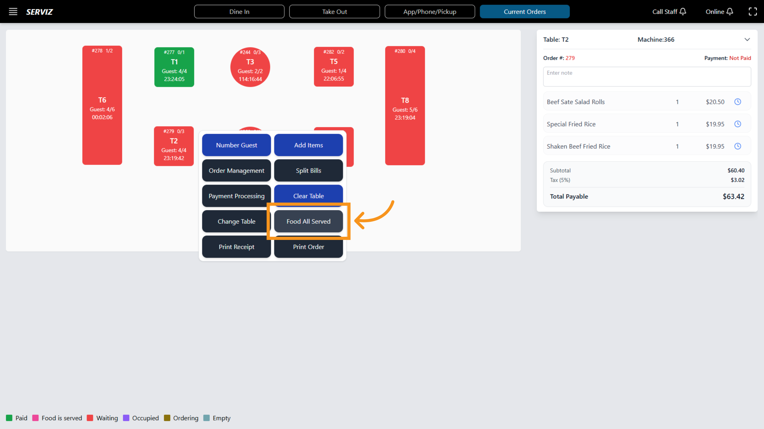764x429 pixels.
Task: Click the SERVIZ logo
Action: pyautogui.click(x=39, y=12)
